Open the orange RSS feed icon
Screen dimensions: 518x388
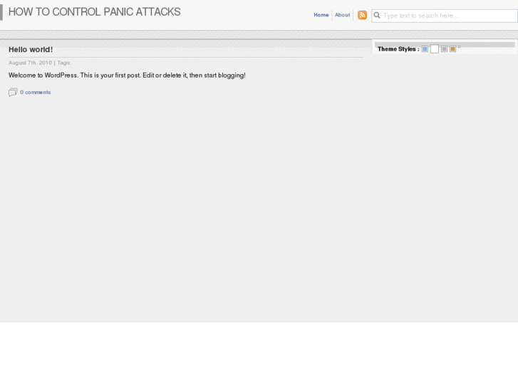[362, 15]
